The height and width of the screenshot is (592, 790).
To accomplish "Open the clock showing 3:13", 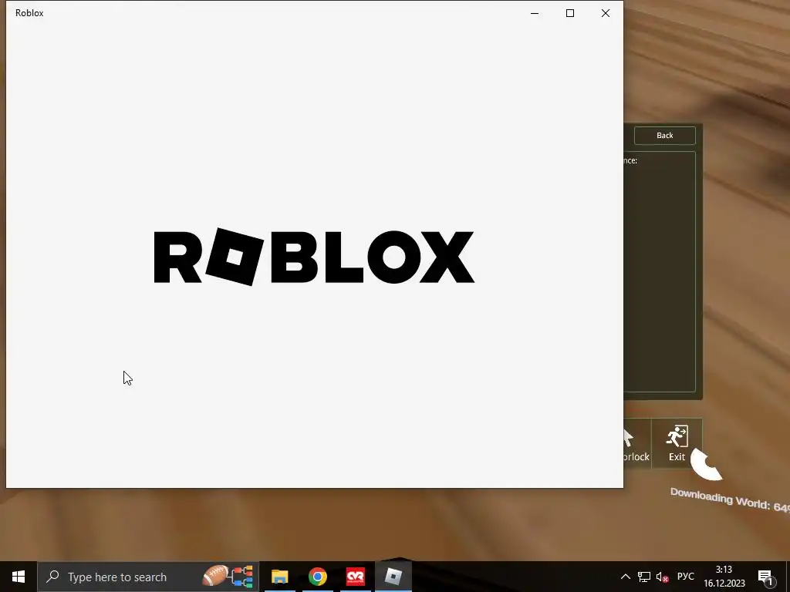I will click(724, 577).
